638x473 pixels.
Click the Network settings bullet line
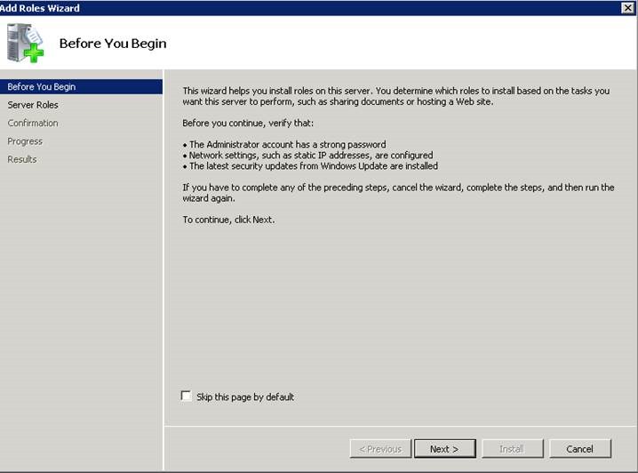click(x=311, y=155)
